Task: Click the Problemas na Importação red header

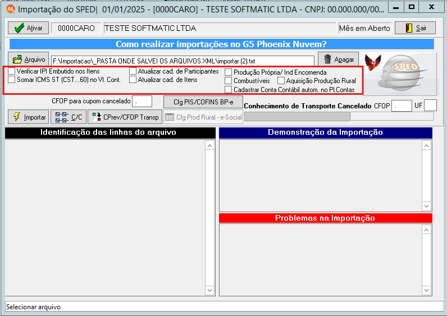Action: point(326,218)
